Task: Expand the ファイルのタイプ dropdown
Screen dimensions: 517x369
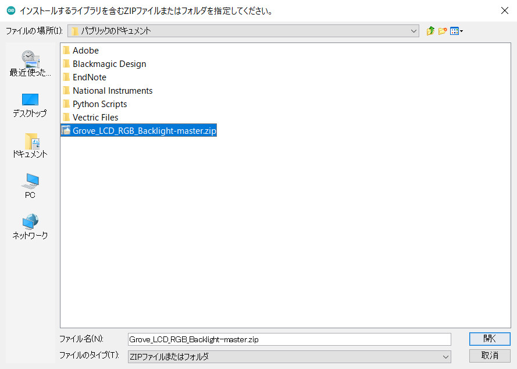Action: [445, 356]
